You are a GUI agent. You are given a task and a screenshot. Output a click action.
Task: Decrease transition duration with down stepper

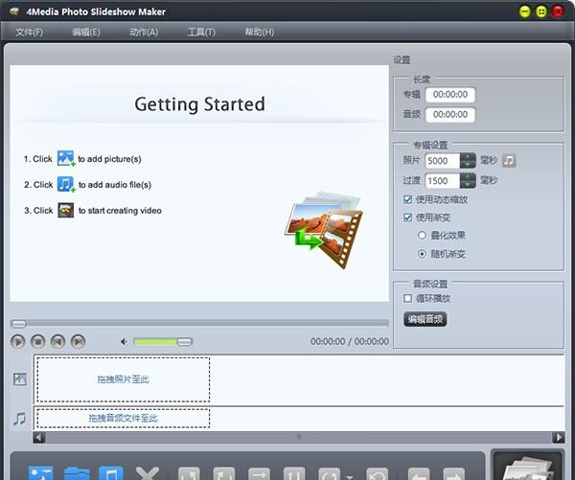click(468, 185)
